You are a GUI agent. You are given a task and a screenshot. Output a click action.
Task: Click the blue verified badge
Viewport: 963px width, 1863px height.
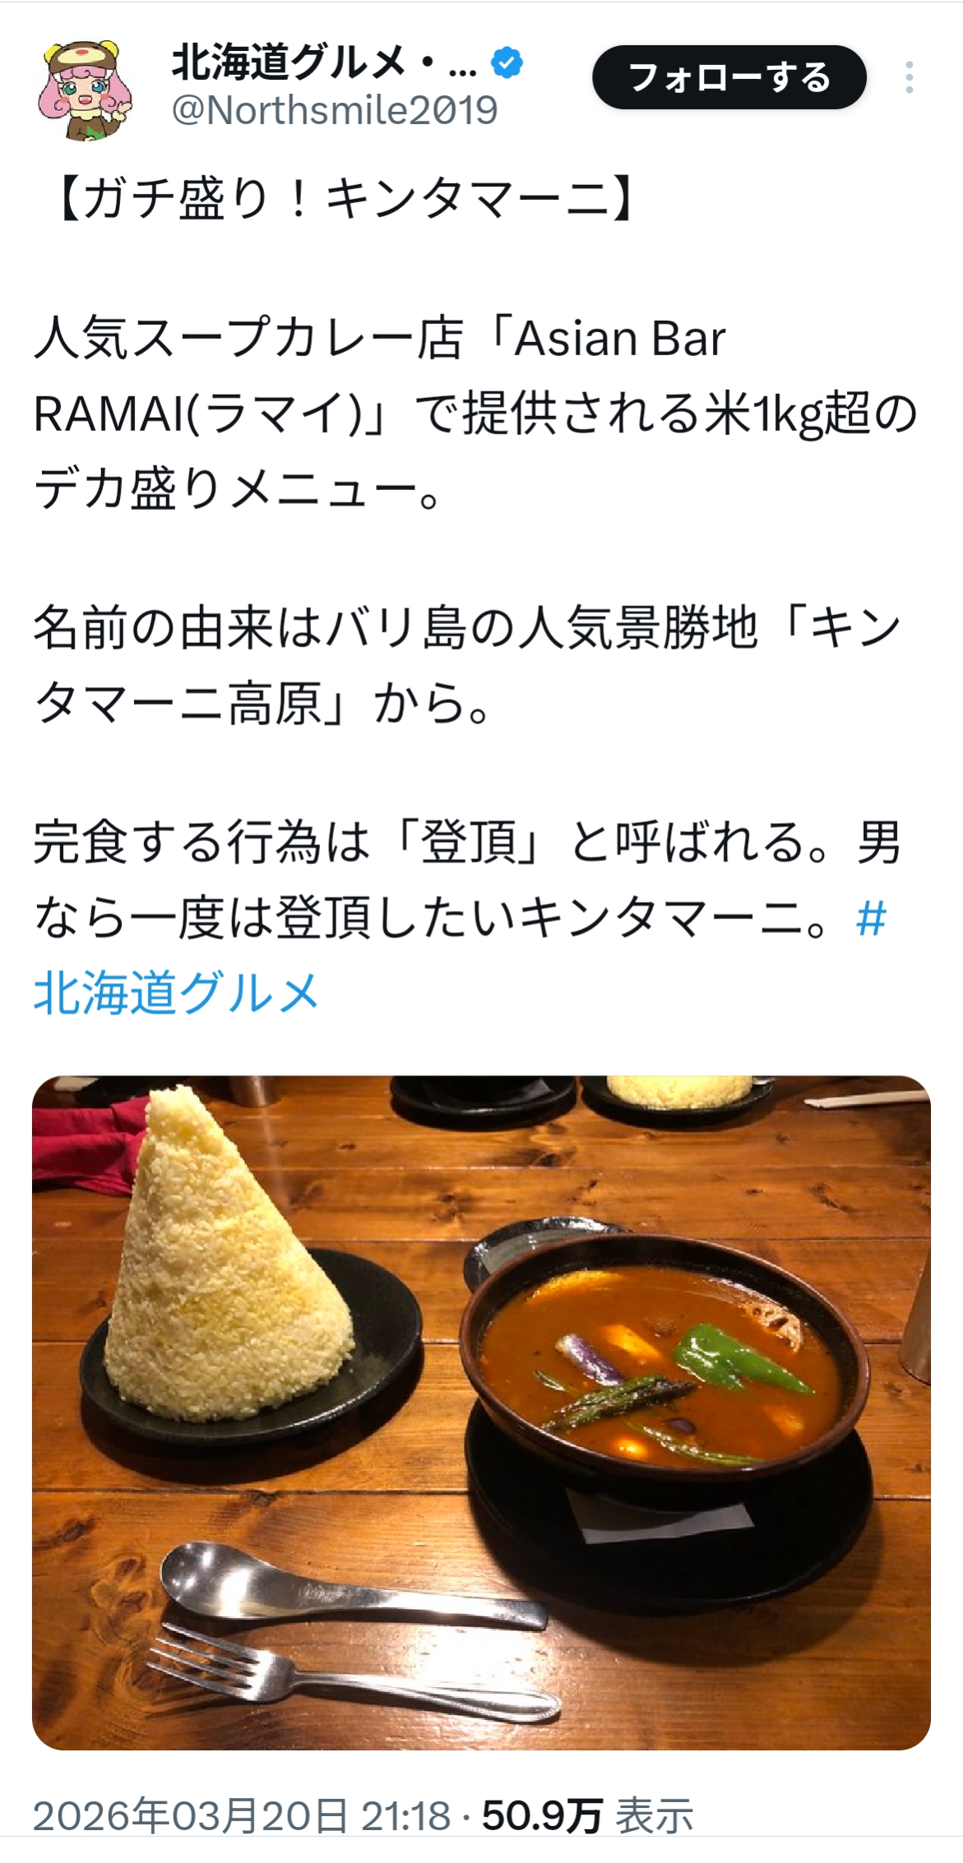click(x=507, y=62)
